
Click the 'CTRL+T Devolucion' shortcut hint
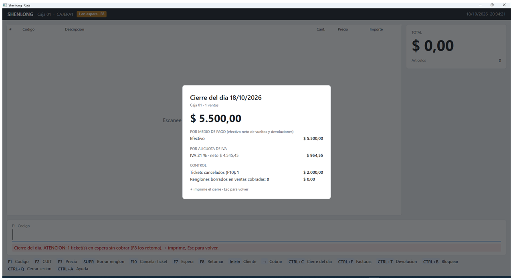397,262
